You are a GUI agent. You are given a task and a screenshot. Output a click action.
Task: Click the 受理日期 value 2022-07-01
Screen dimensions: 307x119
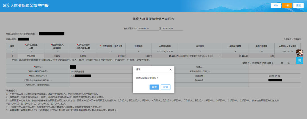pos(275,76)
